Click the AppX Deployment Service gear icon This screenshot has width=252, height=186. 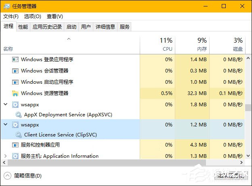pos(18,115)
